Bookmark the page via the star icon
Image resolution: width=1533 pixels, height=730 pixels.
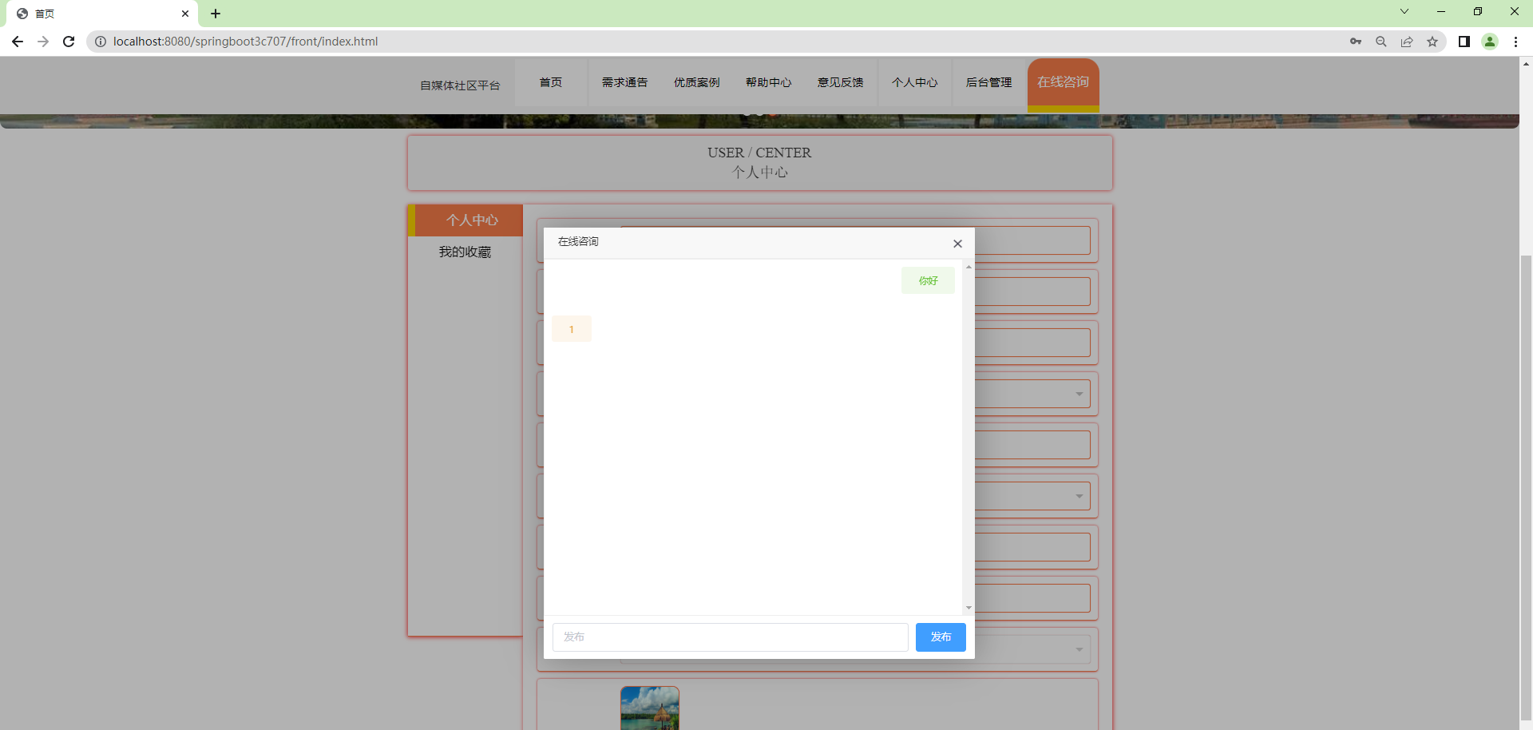coord(1433,42)
